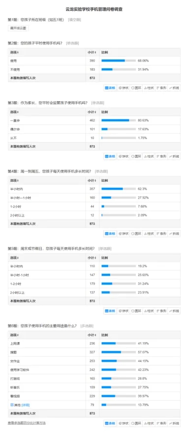Choose horizontal bar (条形) view for Question 3
The height and width of the screenshot is (435, 185).
coord(161,156)
